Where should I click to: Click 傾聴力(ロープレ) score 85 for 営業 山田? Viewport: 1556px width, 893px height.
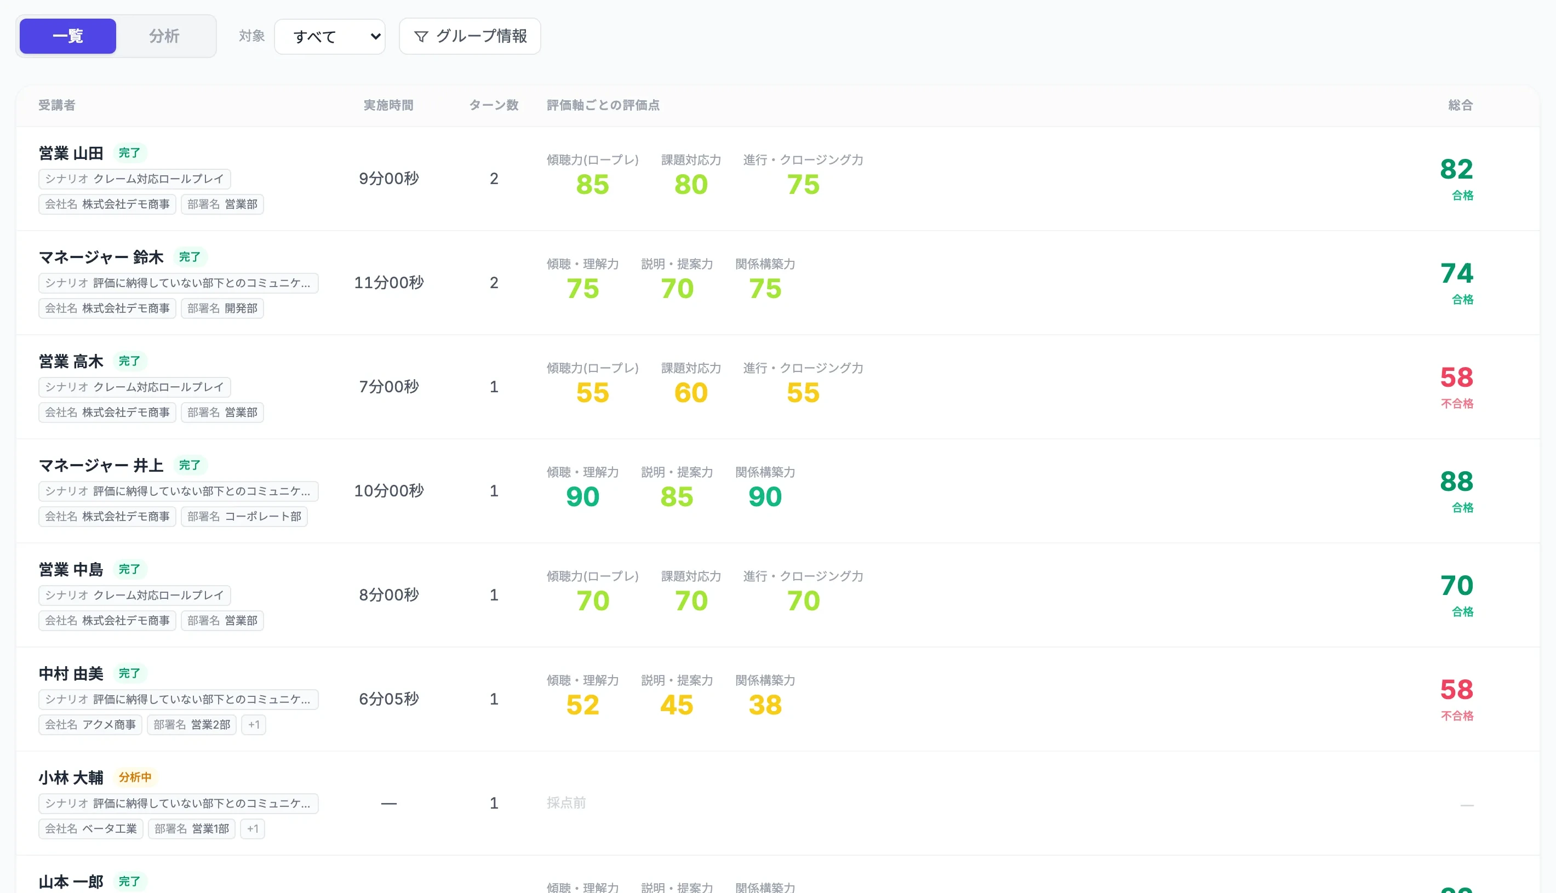(x=592, y=185)
